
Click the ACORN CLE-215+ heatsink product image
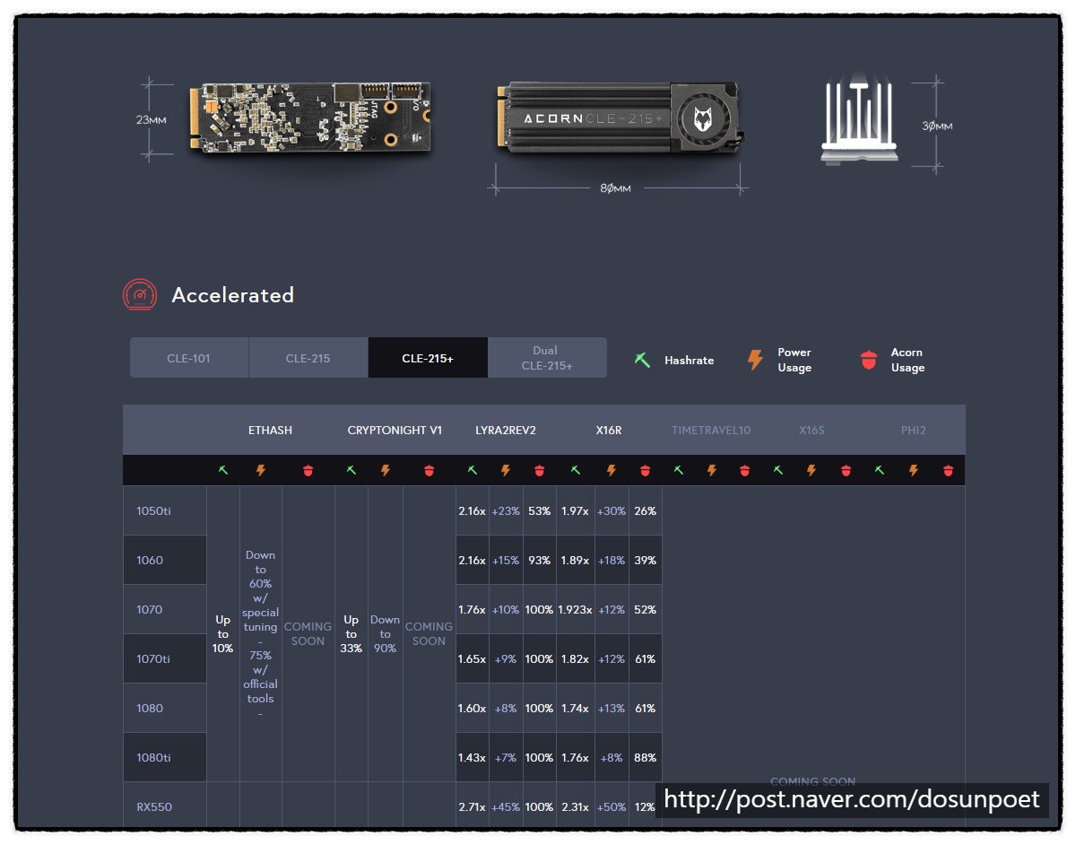[x=619, y=117]
